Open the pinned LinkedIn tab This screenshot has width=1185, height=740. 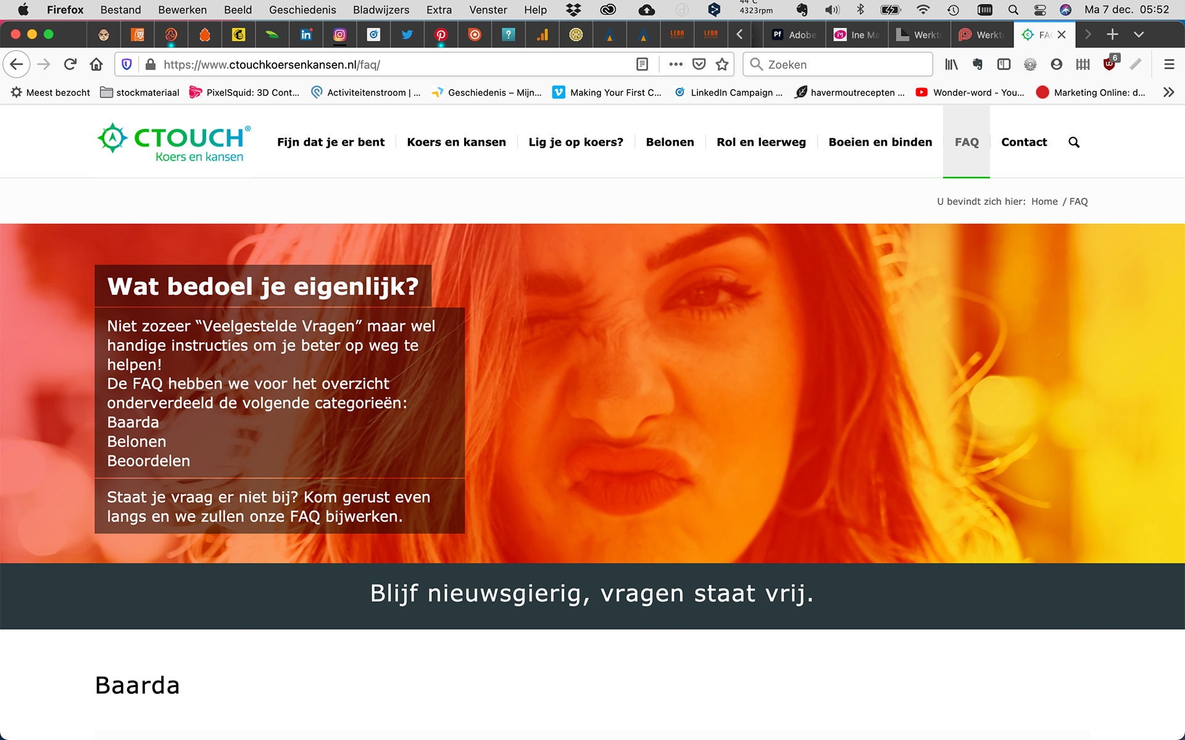pyautogui.click(x=306, y=35)
